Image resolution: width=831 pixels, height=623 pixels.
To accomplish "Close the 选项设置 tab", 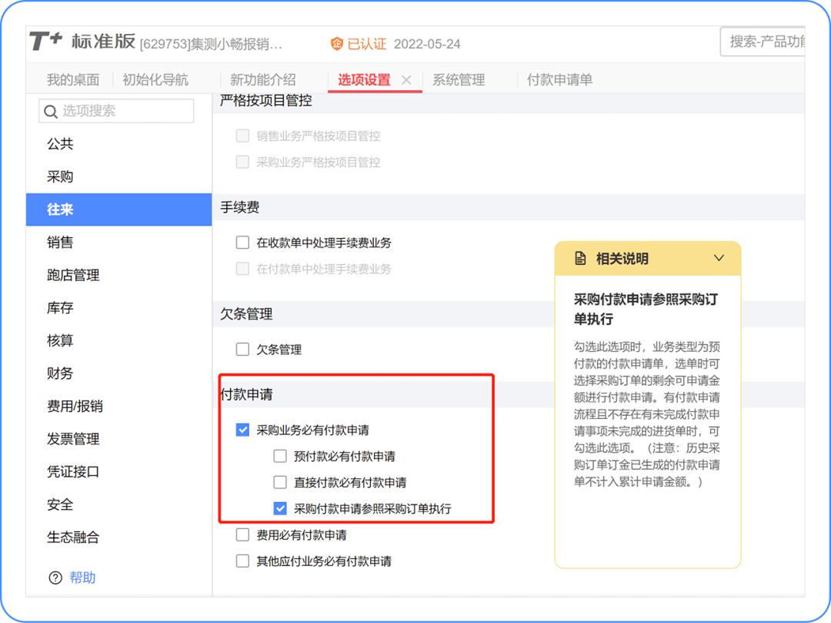I will click(x=406, y=79).
